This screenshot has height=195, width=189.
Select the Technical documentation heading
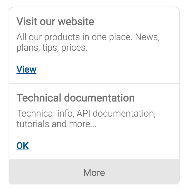tap(75, 98)
